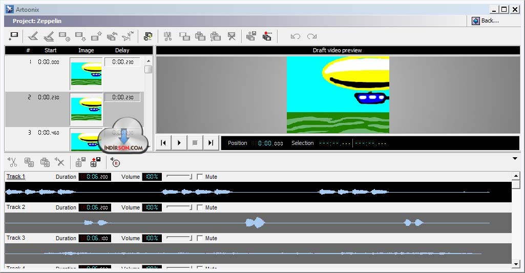The image size is (525, 273).
Task: Click the second edit frame pencil icon
Action: [x=49, y=36]
